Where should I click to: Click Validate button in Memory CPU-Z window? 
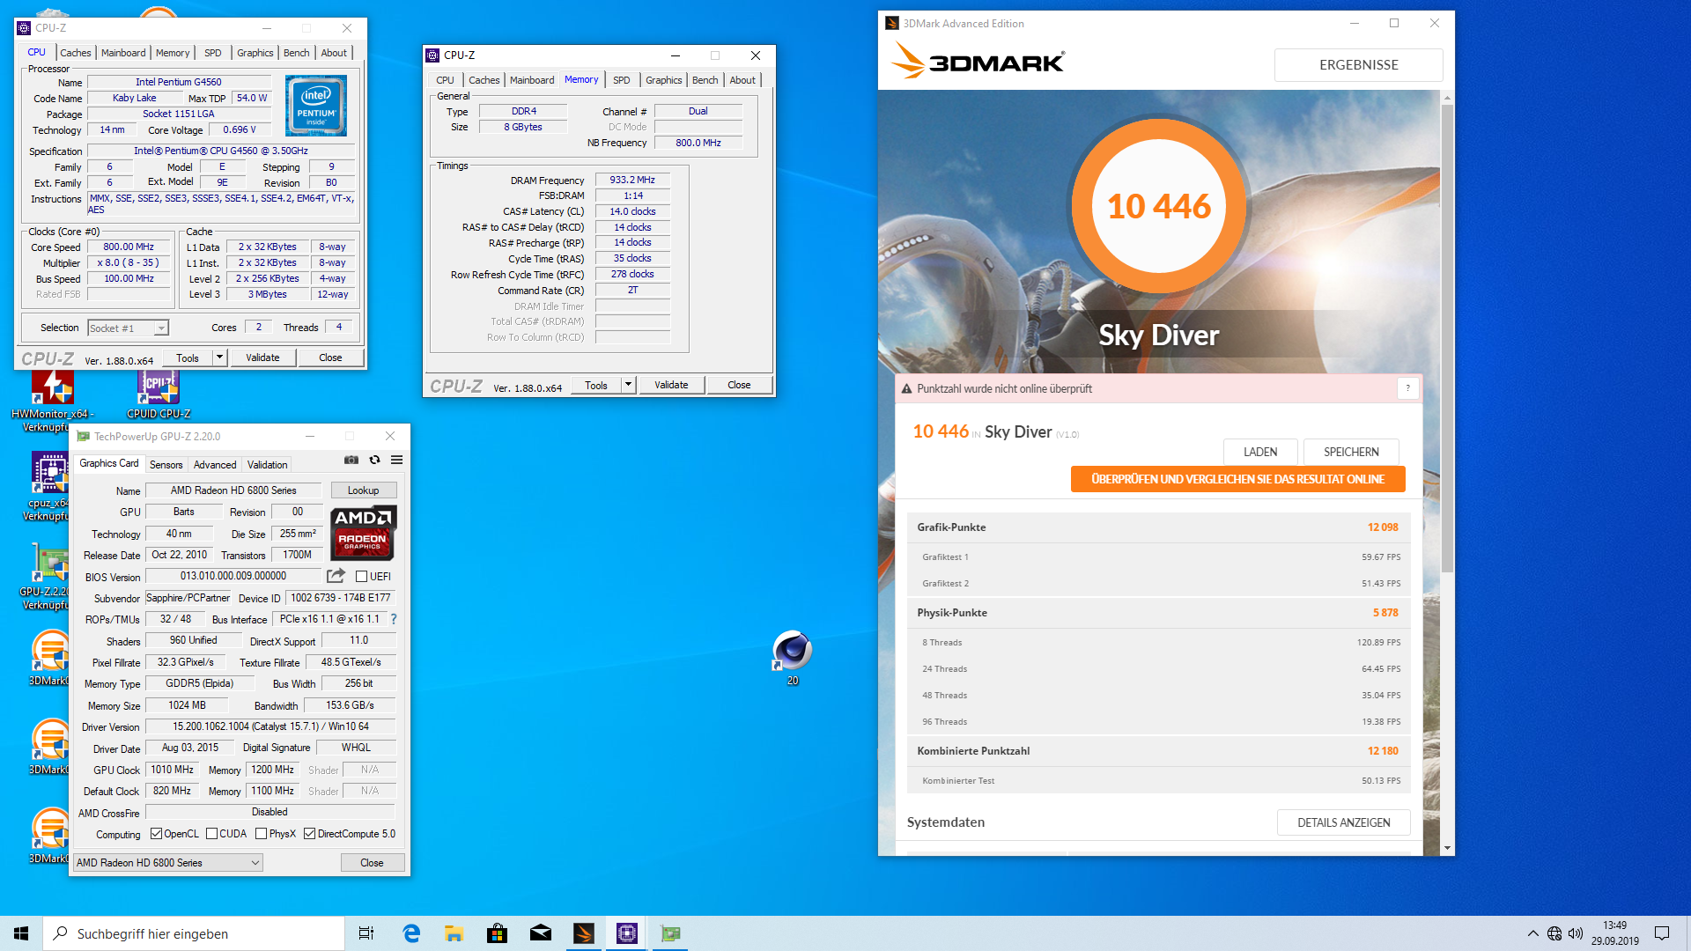[671, 385]
